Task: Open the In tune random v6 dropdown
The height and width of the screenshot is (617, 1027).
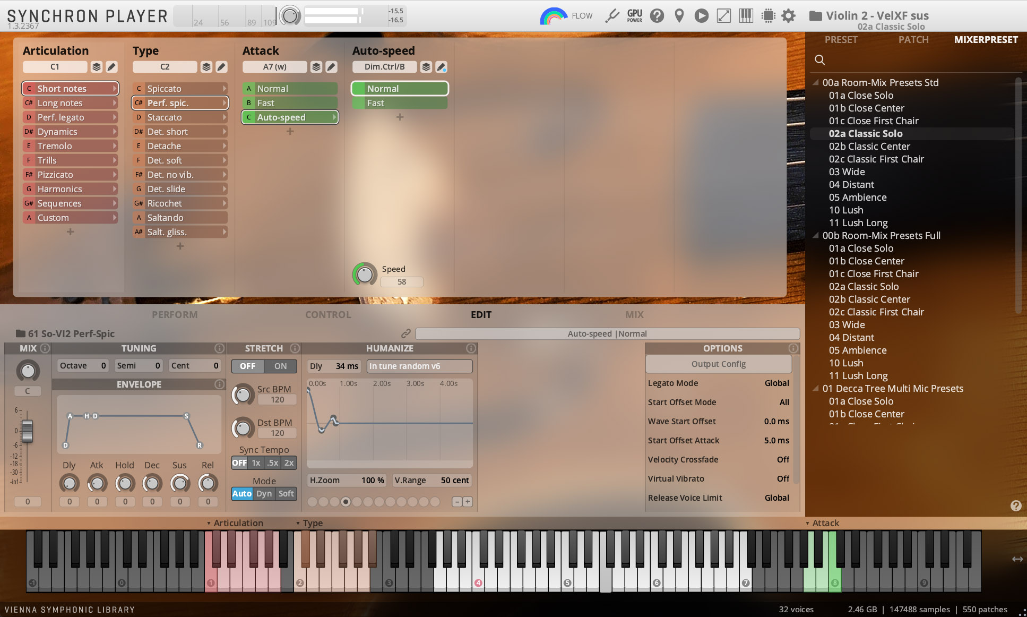Action: [x=419, y=366]
